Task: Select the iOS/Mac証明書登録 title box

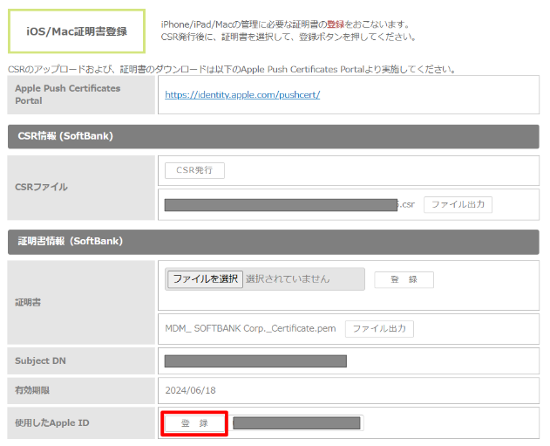Action: point(77,32)
